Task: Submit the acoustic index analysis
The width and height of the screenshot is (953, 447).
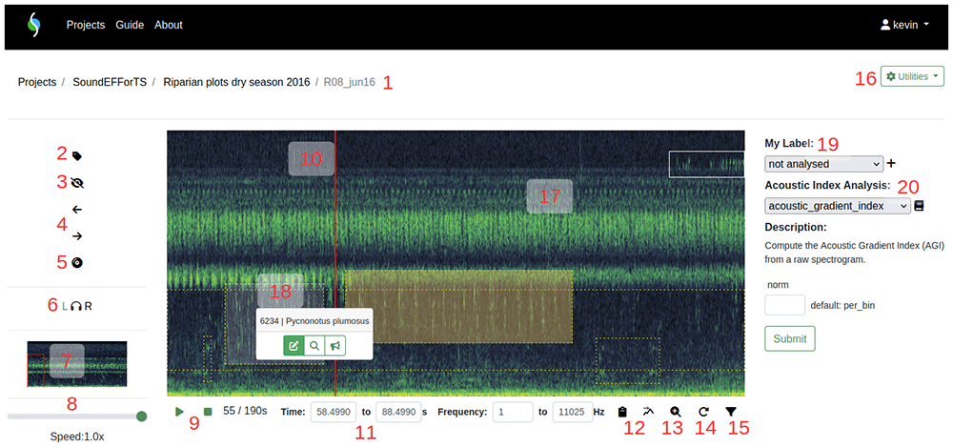Action: (x=789, y=338)
